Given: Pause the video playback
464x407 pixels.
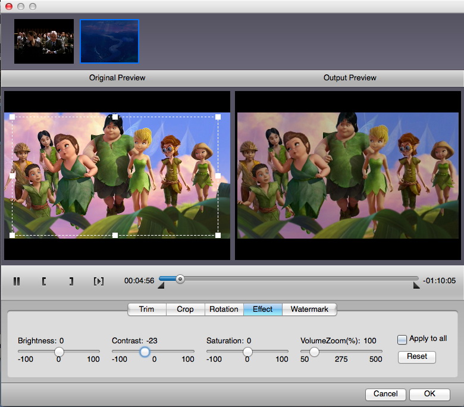Looking at the screenshot, I should click(x=17, y=281).
